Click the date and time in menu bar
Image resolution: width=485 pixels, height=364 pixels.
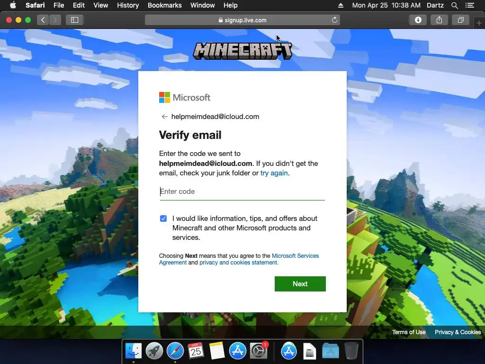386,5
